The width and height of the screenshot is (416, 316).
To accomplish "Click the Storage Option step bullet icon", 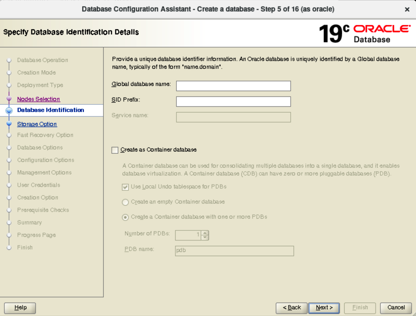I will click(x=9, y=124).
